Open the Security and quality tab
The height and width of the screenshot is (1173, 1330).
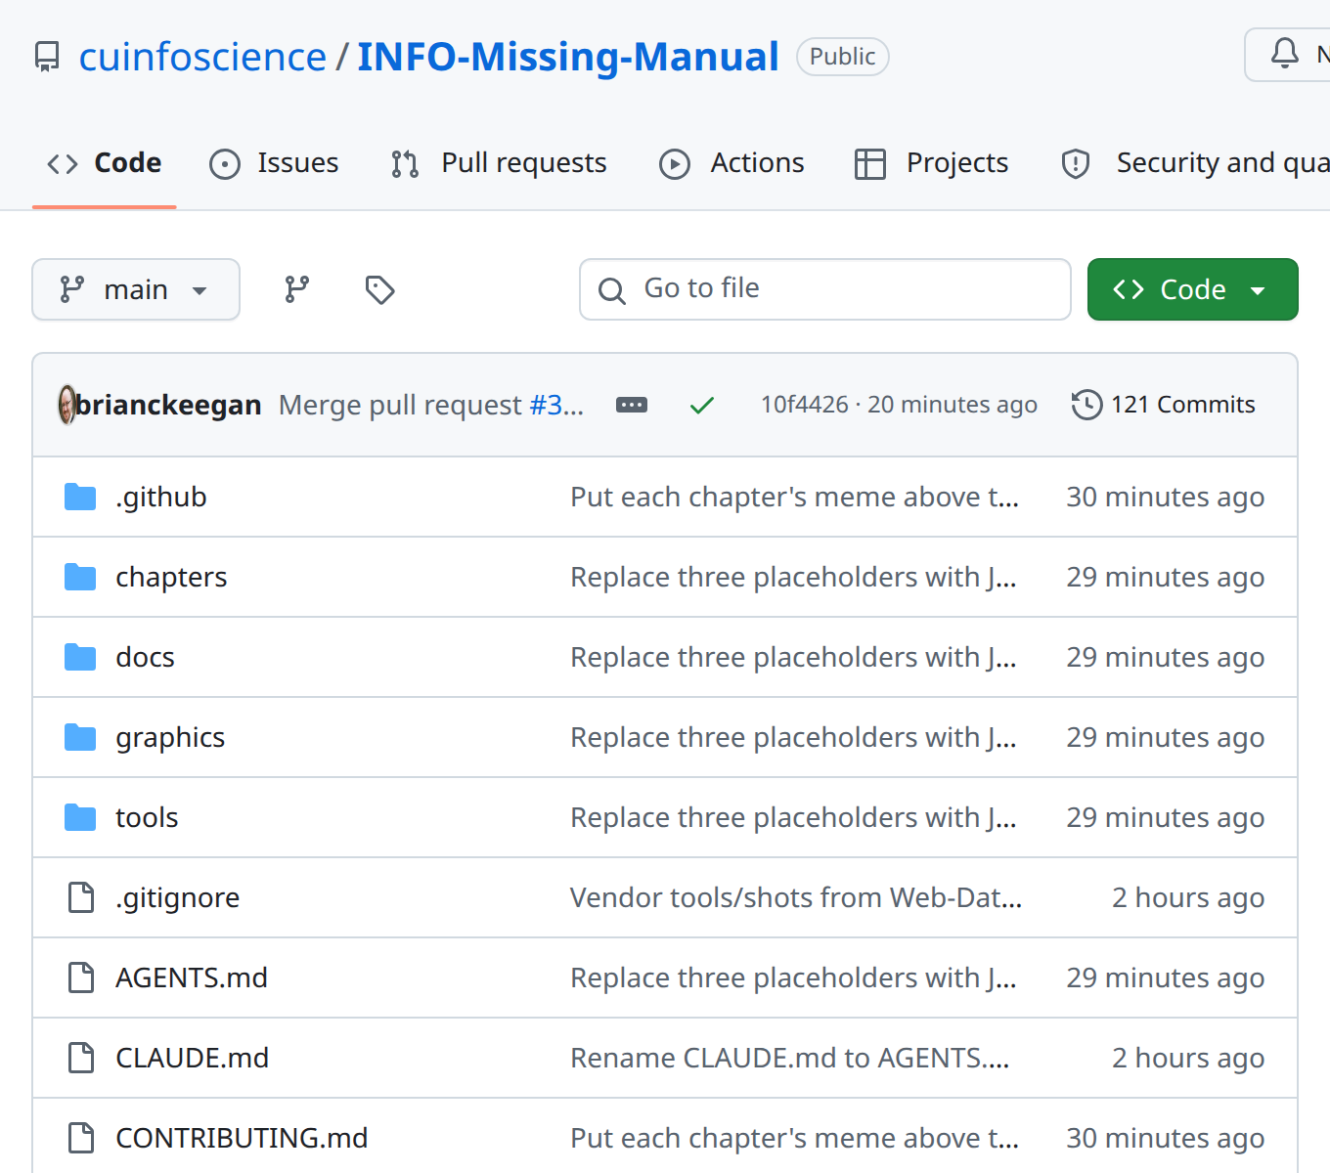point(1195,163)
